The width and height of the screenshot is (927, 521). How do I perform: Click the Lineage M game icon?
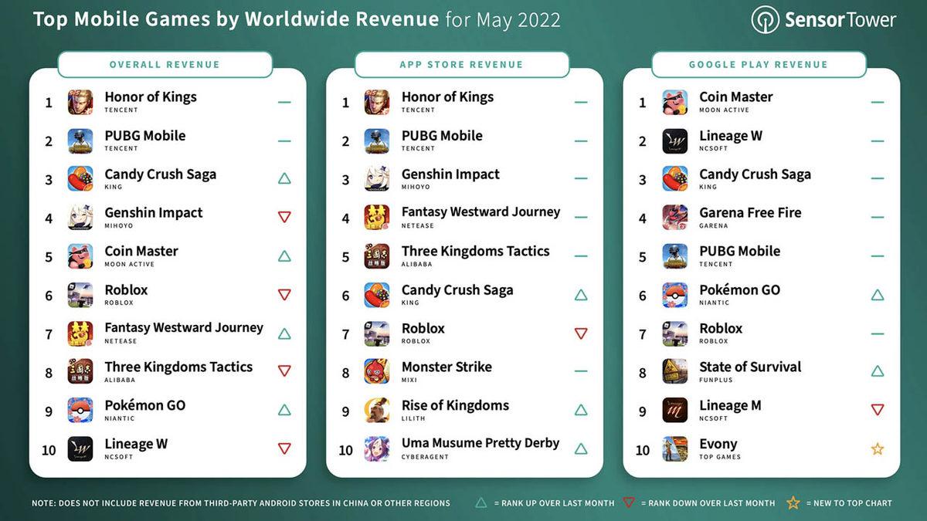674,411
